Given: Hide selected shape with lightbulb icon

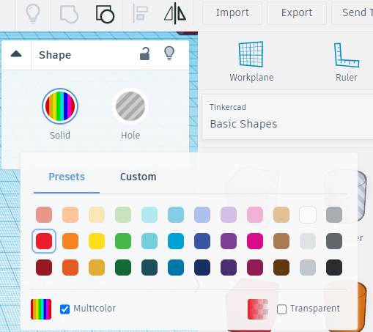Looking at the screenshot, I should 169,54.
